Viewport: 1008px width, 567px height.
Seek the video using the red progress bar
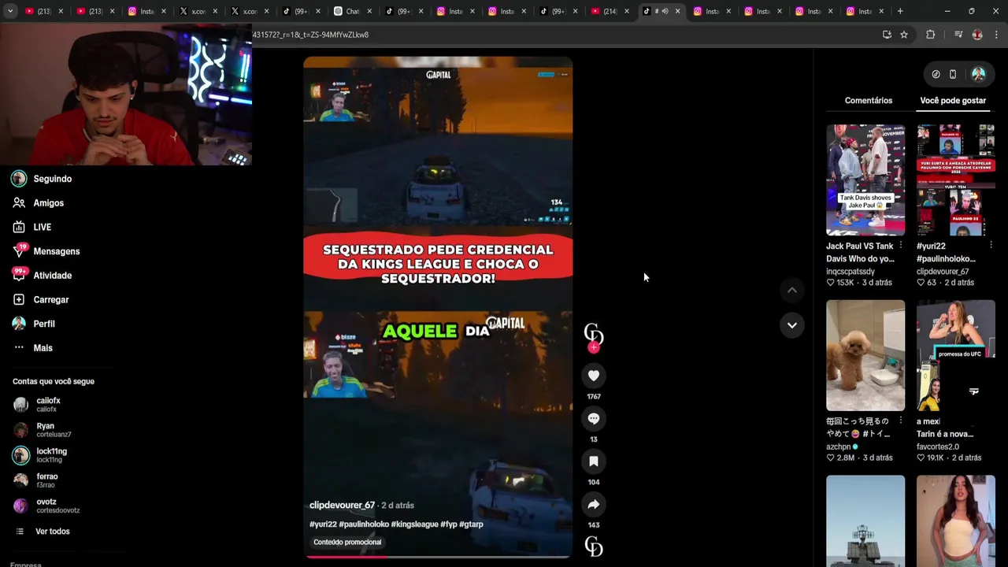[438, 556]
